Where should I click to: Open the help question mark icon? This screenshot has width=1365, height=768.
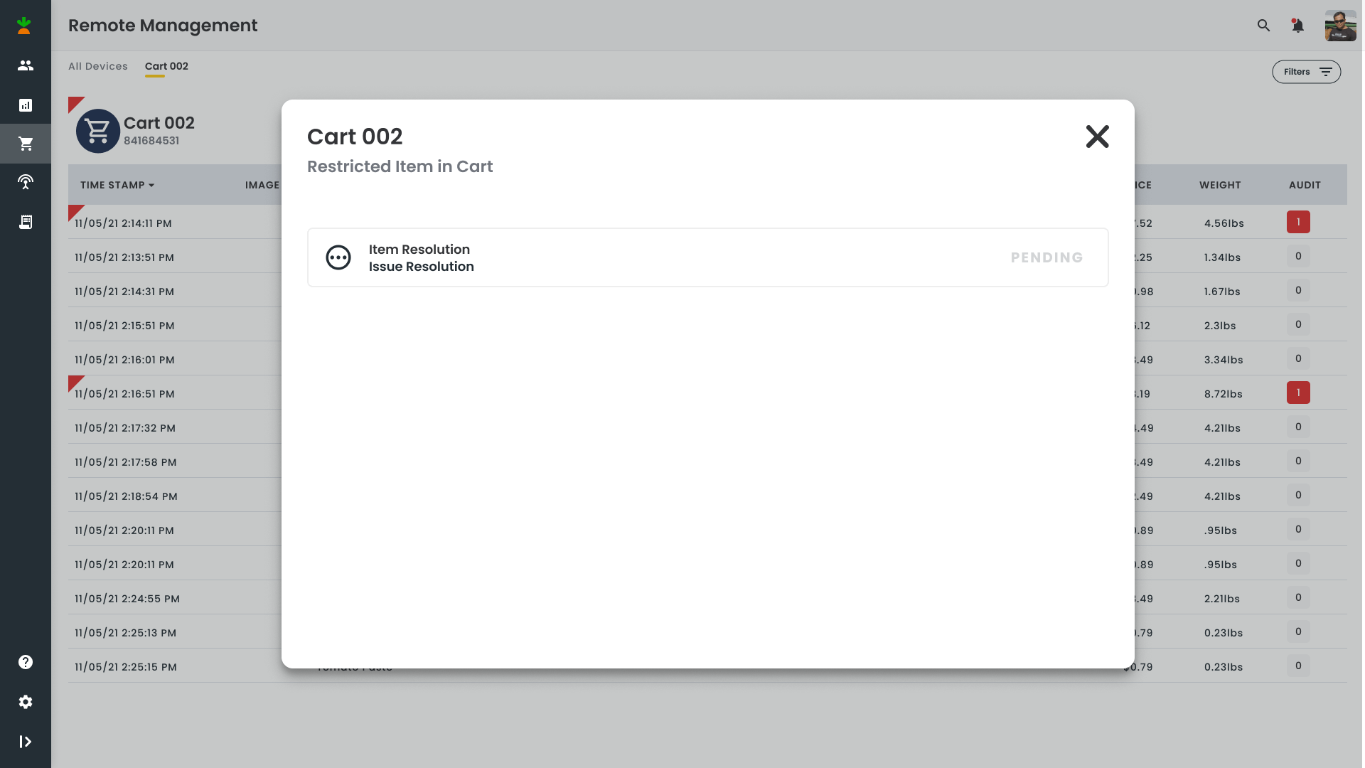click(x=26, y=662)
